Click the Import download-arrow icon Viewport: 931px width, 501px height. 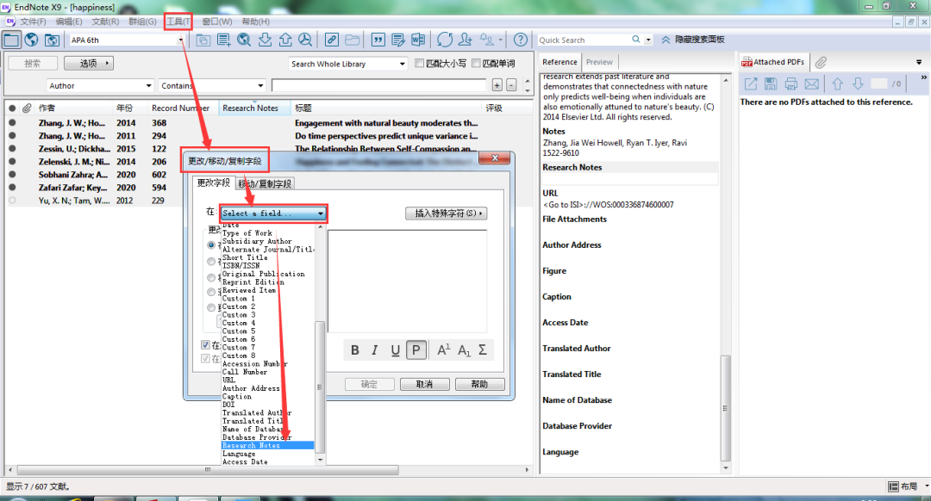tap(265, 40)
